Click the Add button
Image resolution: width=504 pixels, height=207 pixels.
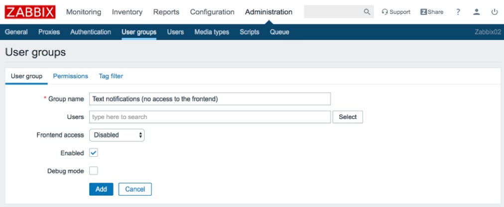click(x=101, y=189)
